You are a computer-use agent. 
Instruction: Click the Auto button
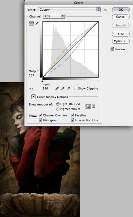click(x=121, y=34)
